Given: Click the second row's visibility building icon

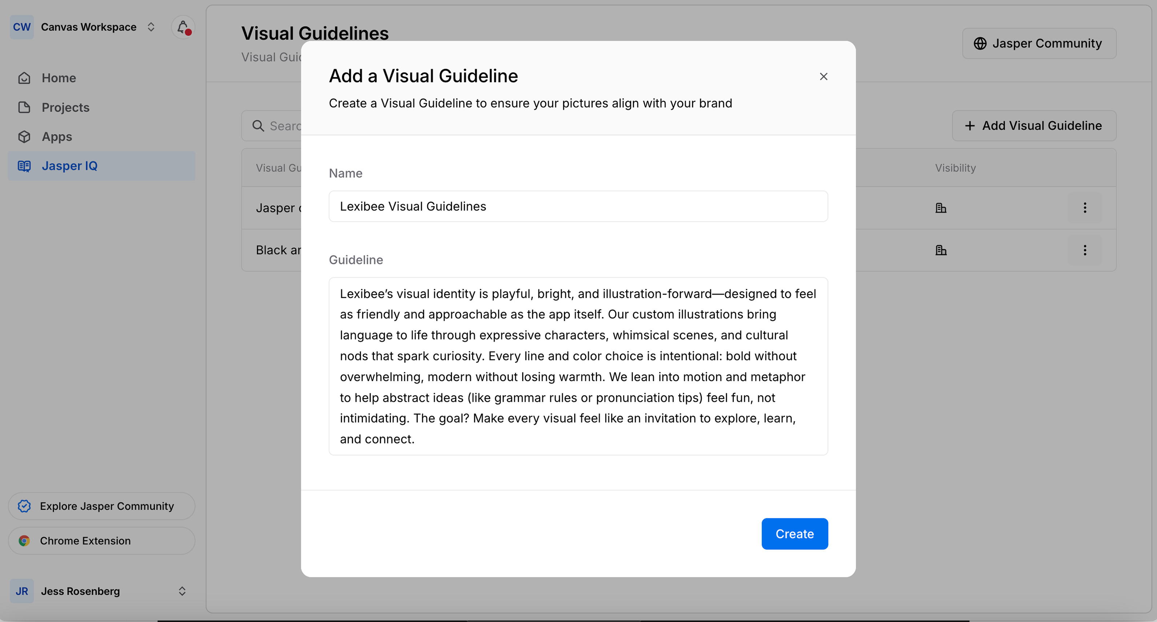Looking at the screenshot, I should 941,250.
